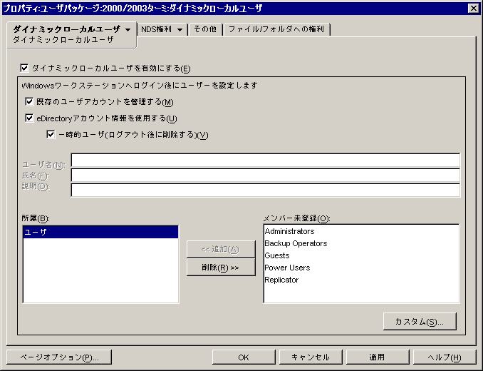The width and height of the screenshot is (483, 371).
Task: Switch to the ファイル/フォルダへの権利 tab
Action: (276, 29)
